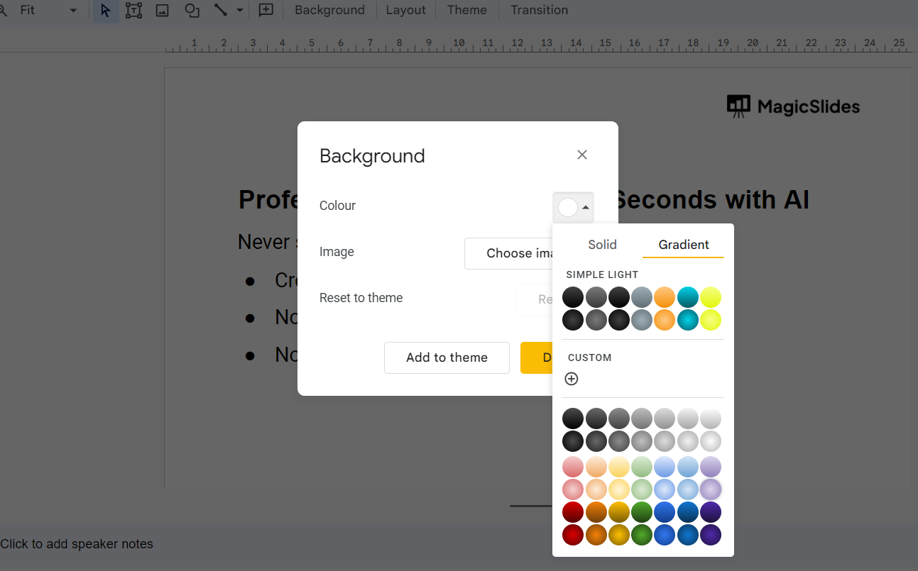This screenshot has height=571, width=918.
Task: Click the add comment icon
Action: (266, 11)
